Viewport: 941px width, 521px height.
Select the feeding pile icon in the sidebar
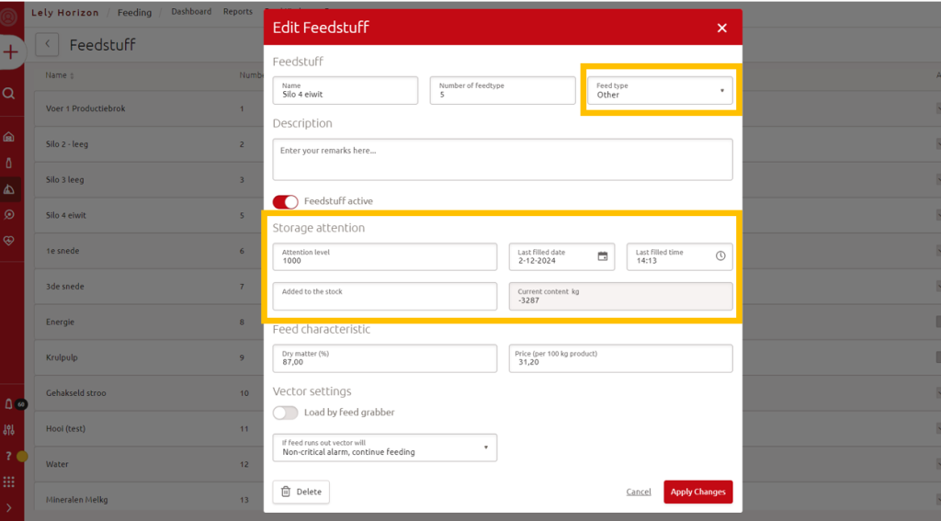click(x=9, y=189)
